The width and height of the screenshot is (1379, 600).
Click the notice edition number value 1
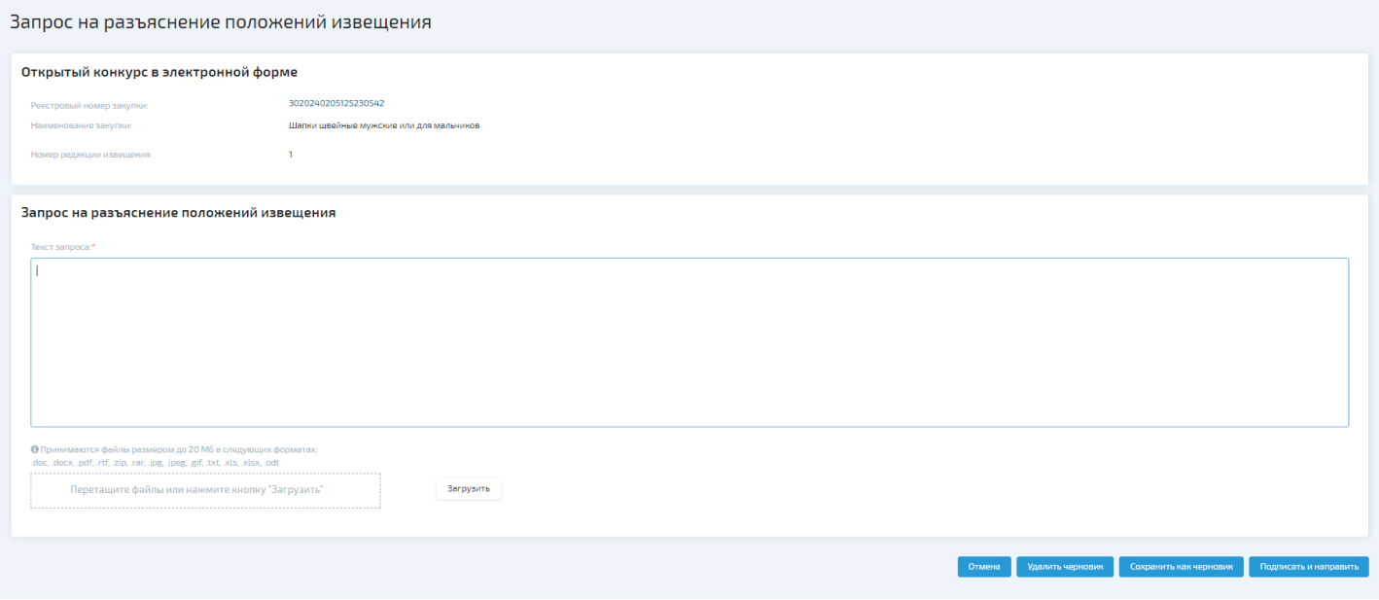tap(291, 155)
